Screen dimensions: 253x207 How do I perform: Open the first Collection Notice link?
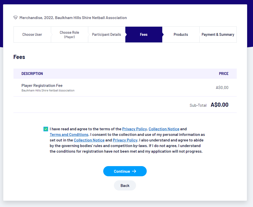164,129
